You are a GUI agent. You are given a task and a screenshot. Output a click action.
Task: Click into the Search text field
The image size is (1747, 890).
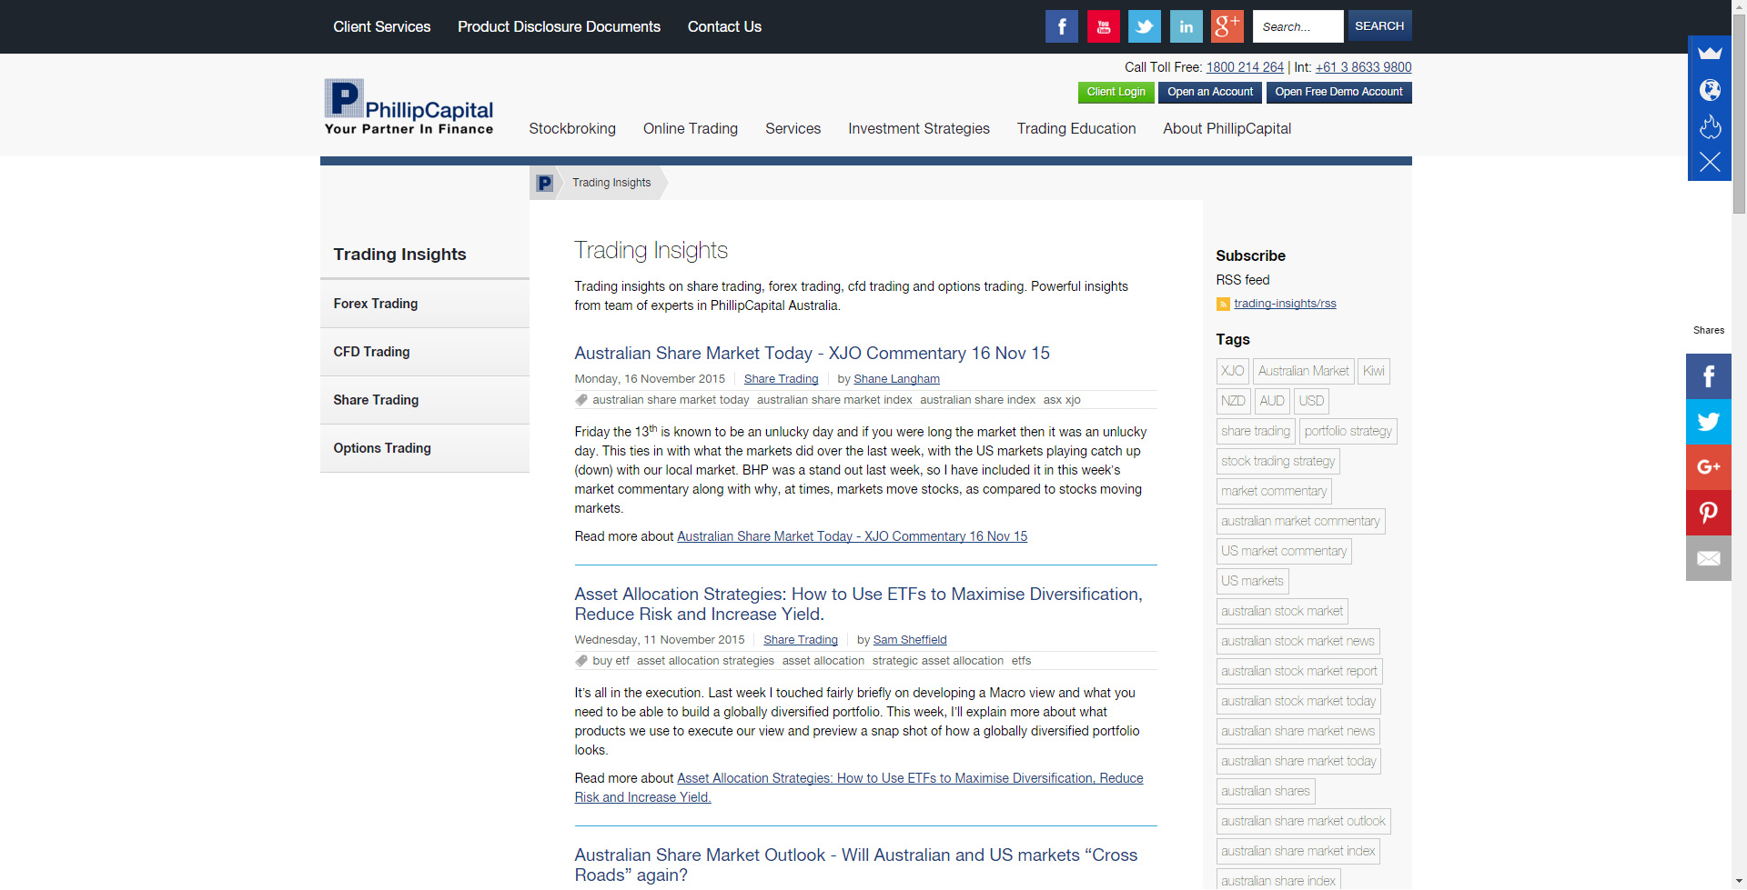point(1297,26)
